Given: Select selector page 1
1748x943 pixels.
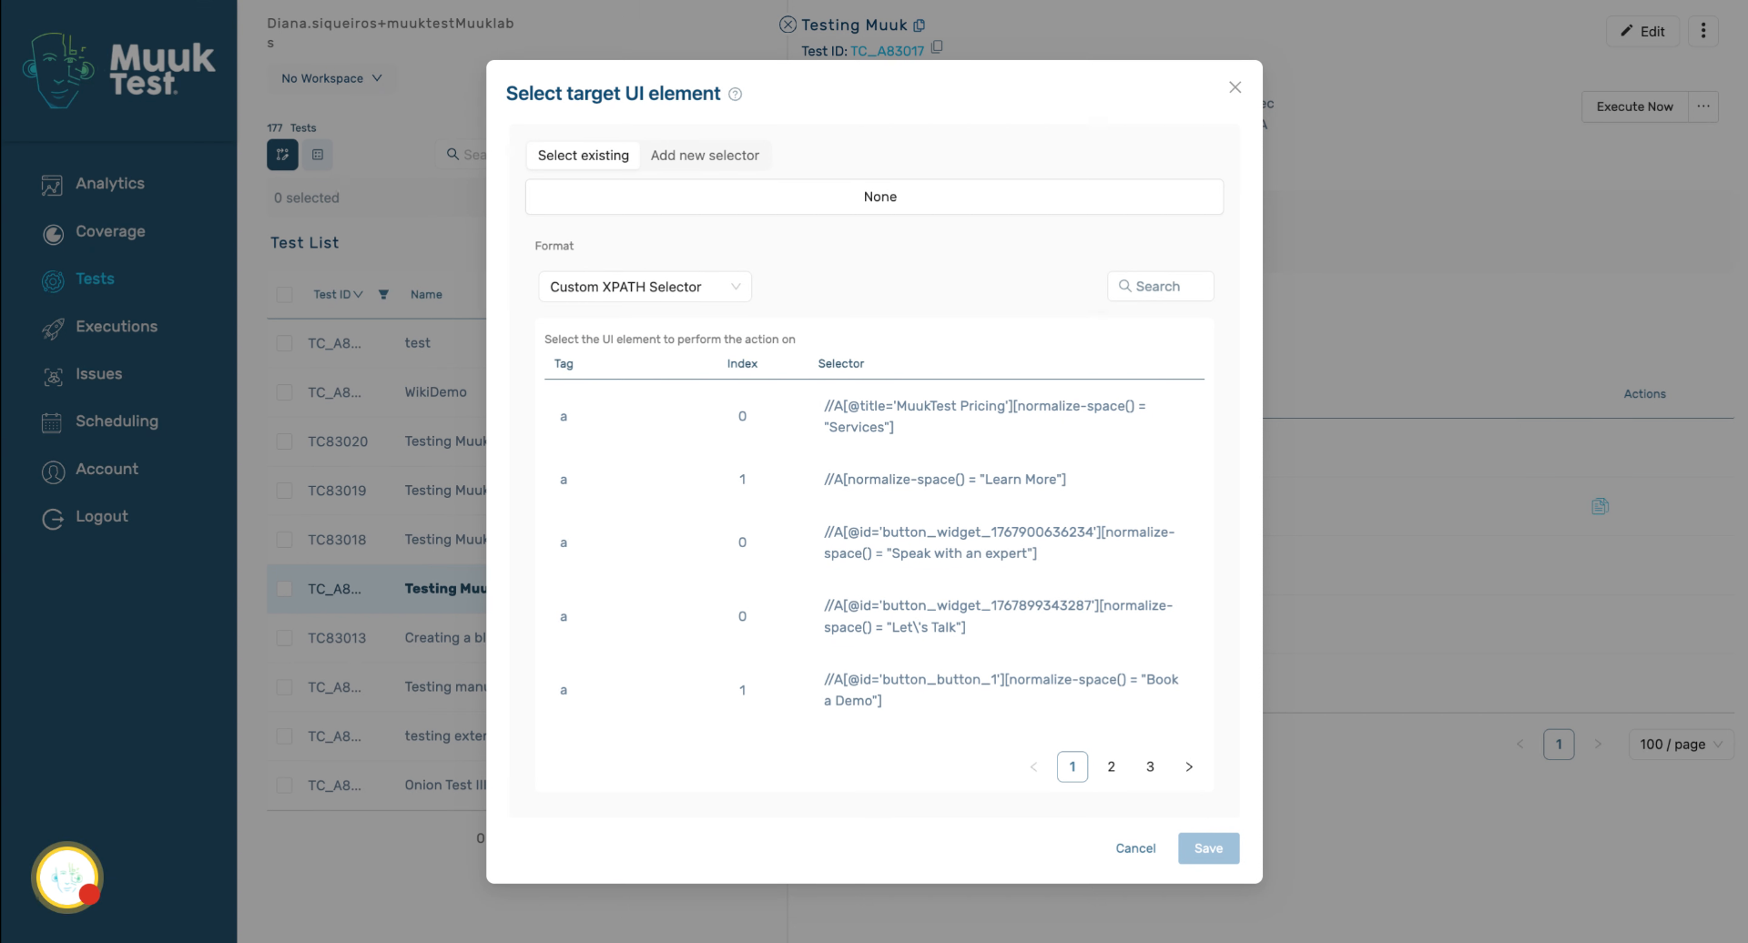Looking at the screenshot, I should click(x=1072, y=766).
